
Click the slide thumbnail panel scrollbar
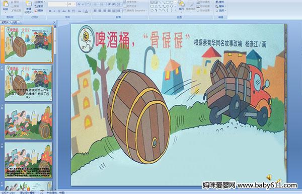pyautogui.click(x=55, y=107)
